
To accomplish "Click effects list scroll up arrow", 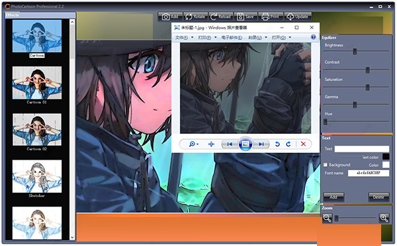I will tap(72, 22).
